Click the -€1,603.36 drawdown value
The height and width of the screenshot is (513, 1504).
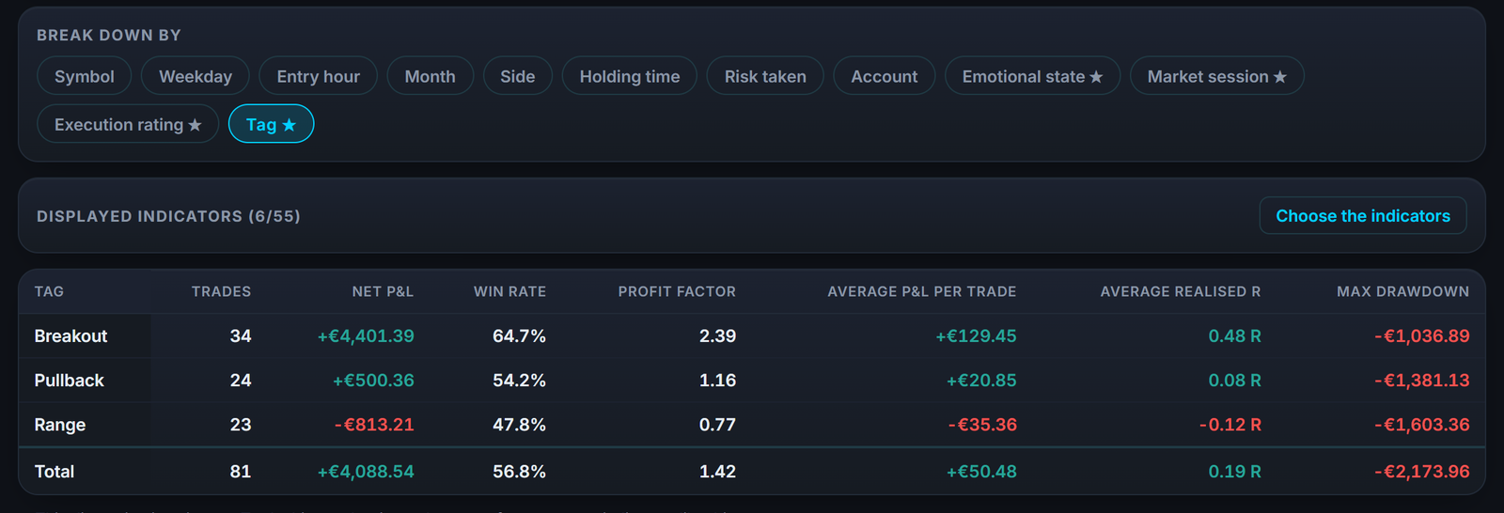pyautogui.click(x=1422, y=425)
